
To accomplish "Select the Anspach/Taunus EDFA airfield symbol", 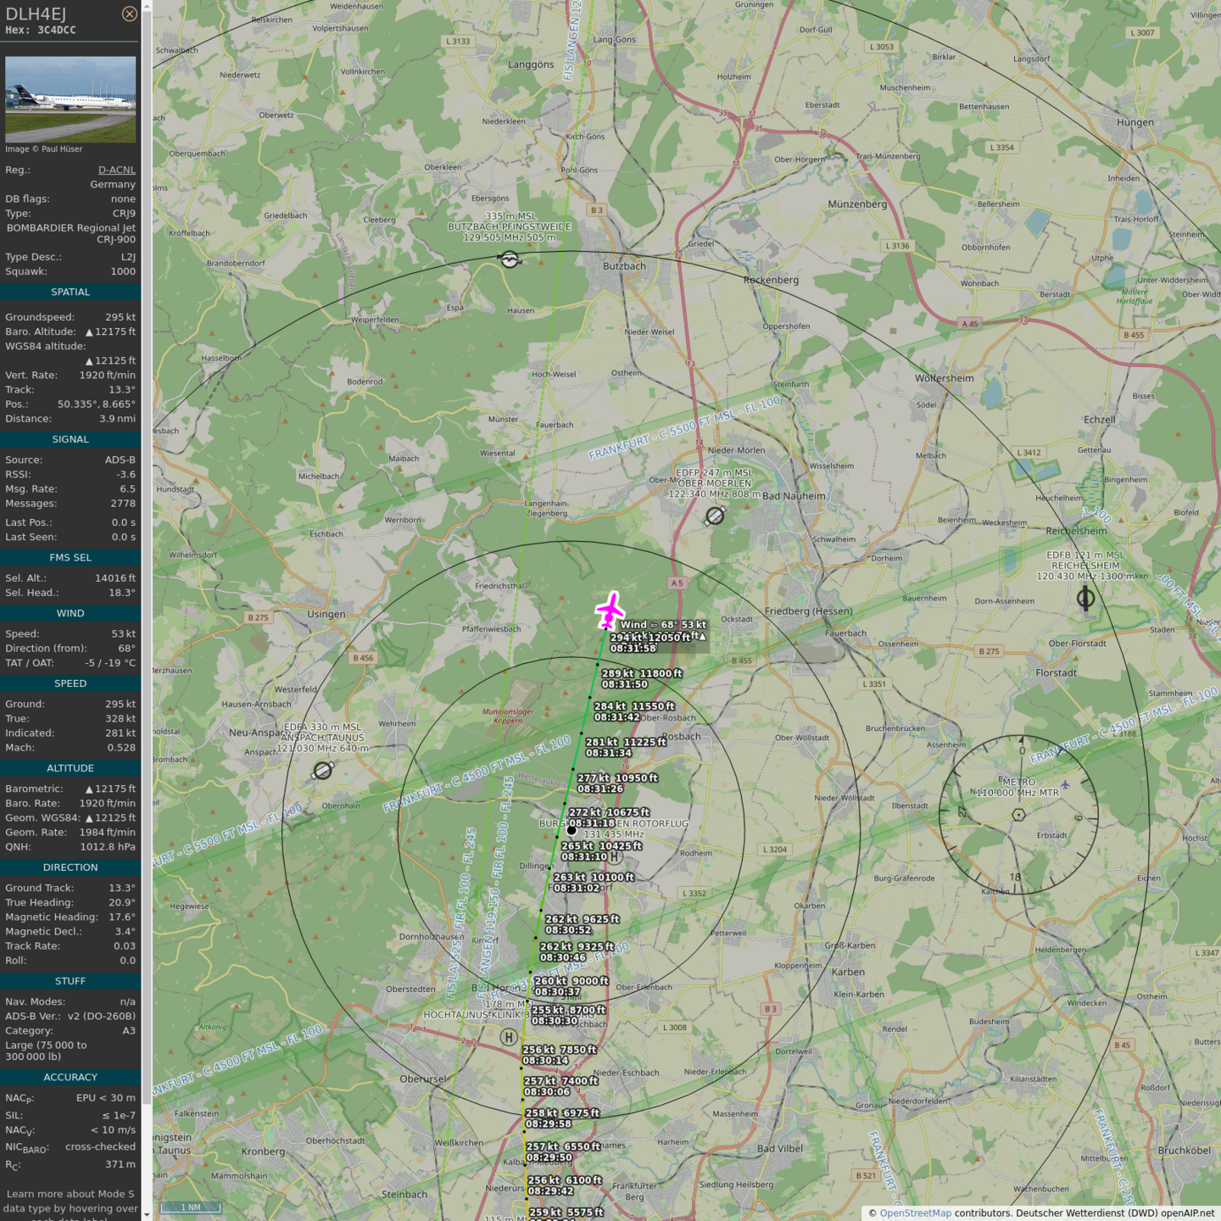I will 322,770.
